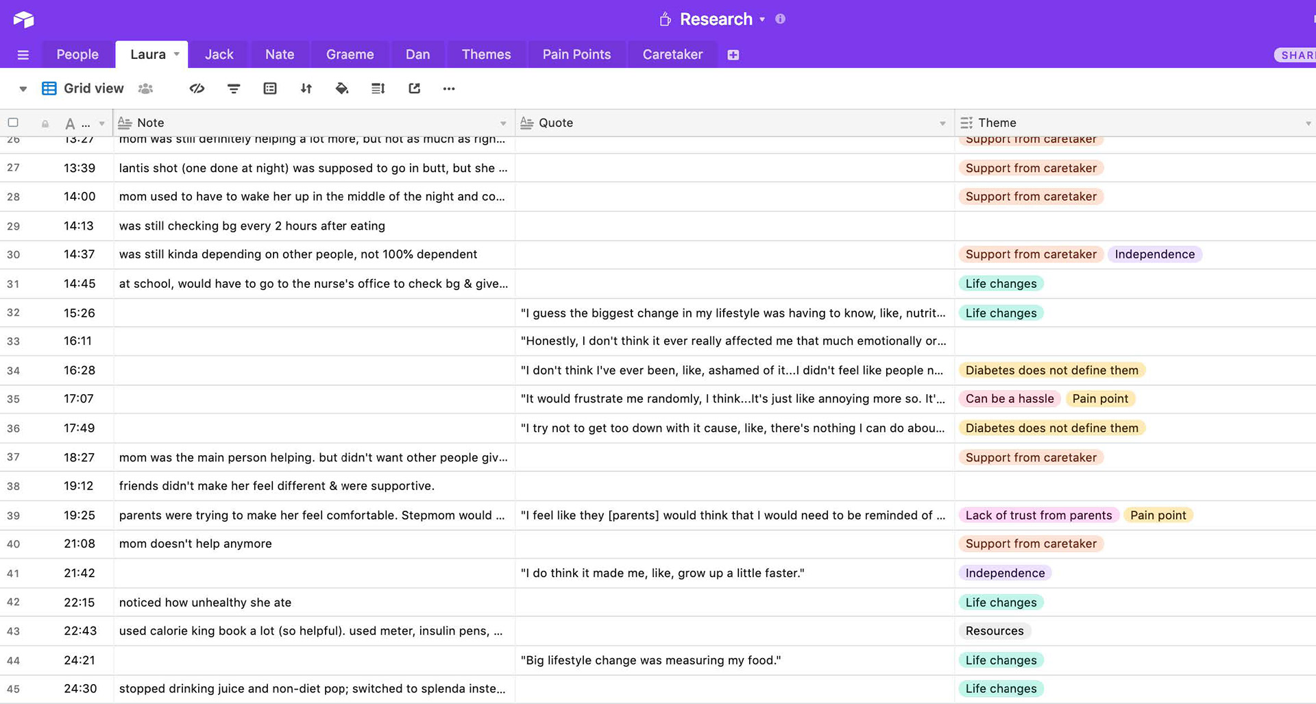
Task: Click the Sort icon
Action: coord(306,88)
